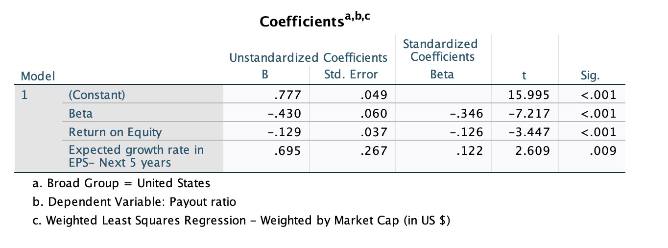Select the (Constant) row label
Screen dimensions: 668x248
click(97, 95)
